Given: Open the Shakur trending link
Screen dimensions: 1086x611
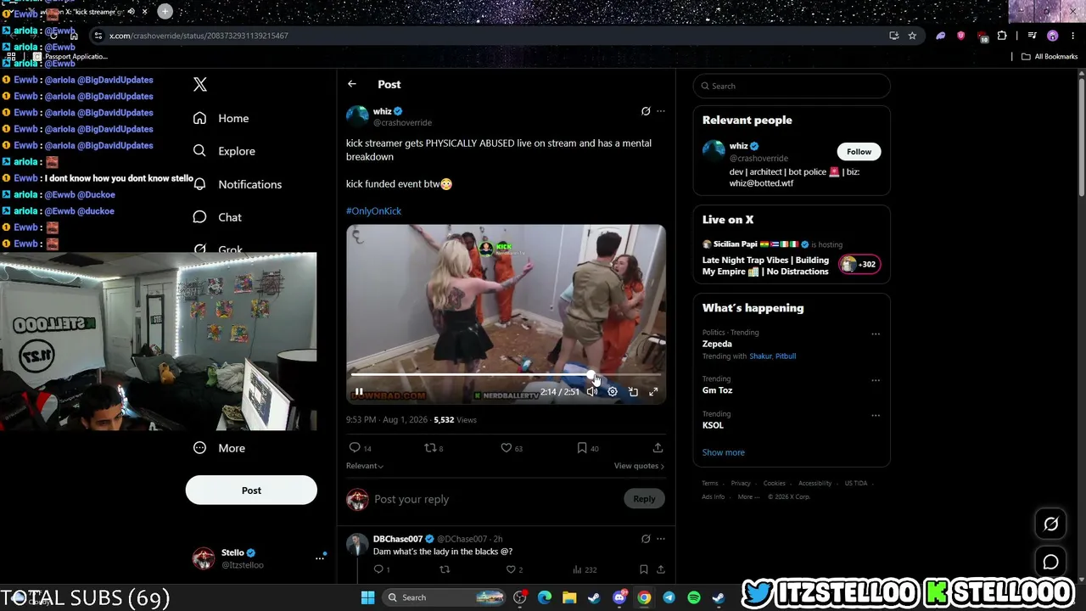Looking at the screenshot, I should (760, 356).
